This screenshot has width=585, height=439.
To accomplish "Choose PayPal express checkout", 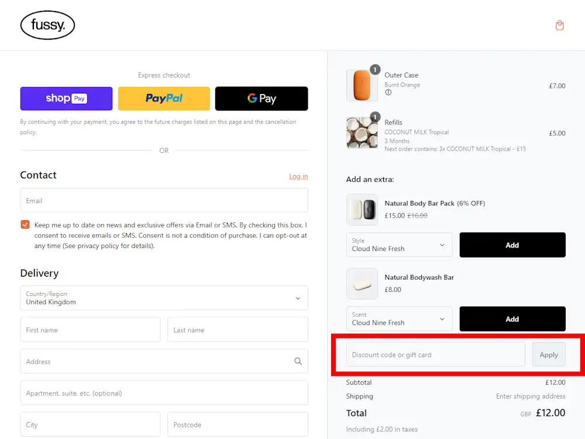I will click(164, 99).
